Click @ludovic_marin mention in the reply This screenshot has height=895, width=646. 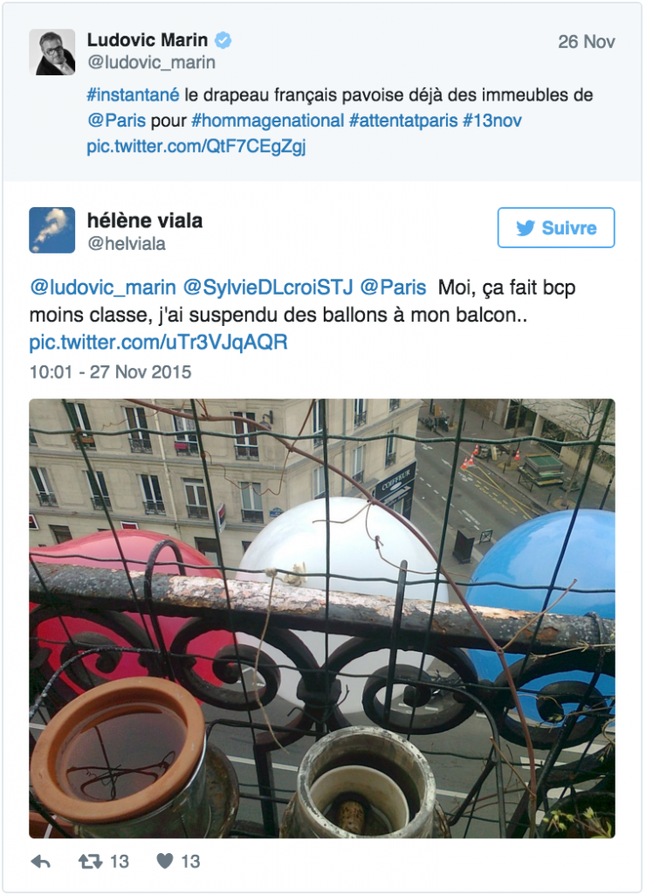(x=103, y=287)
